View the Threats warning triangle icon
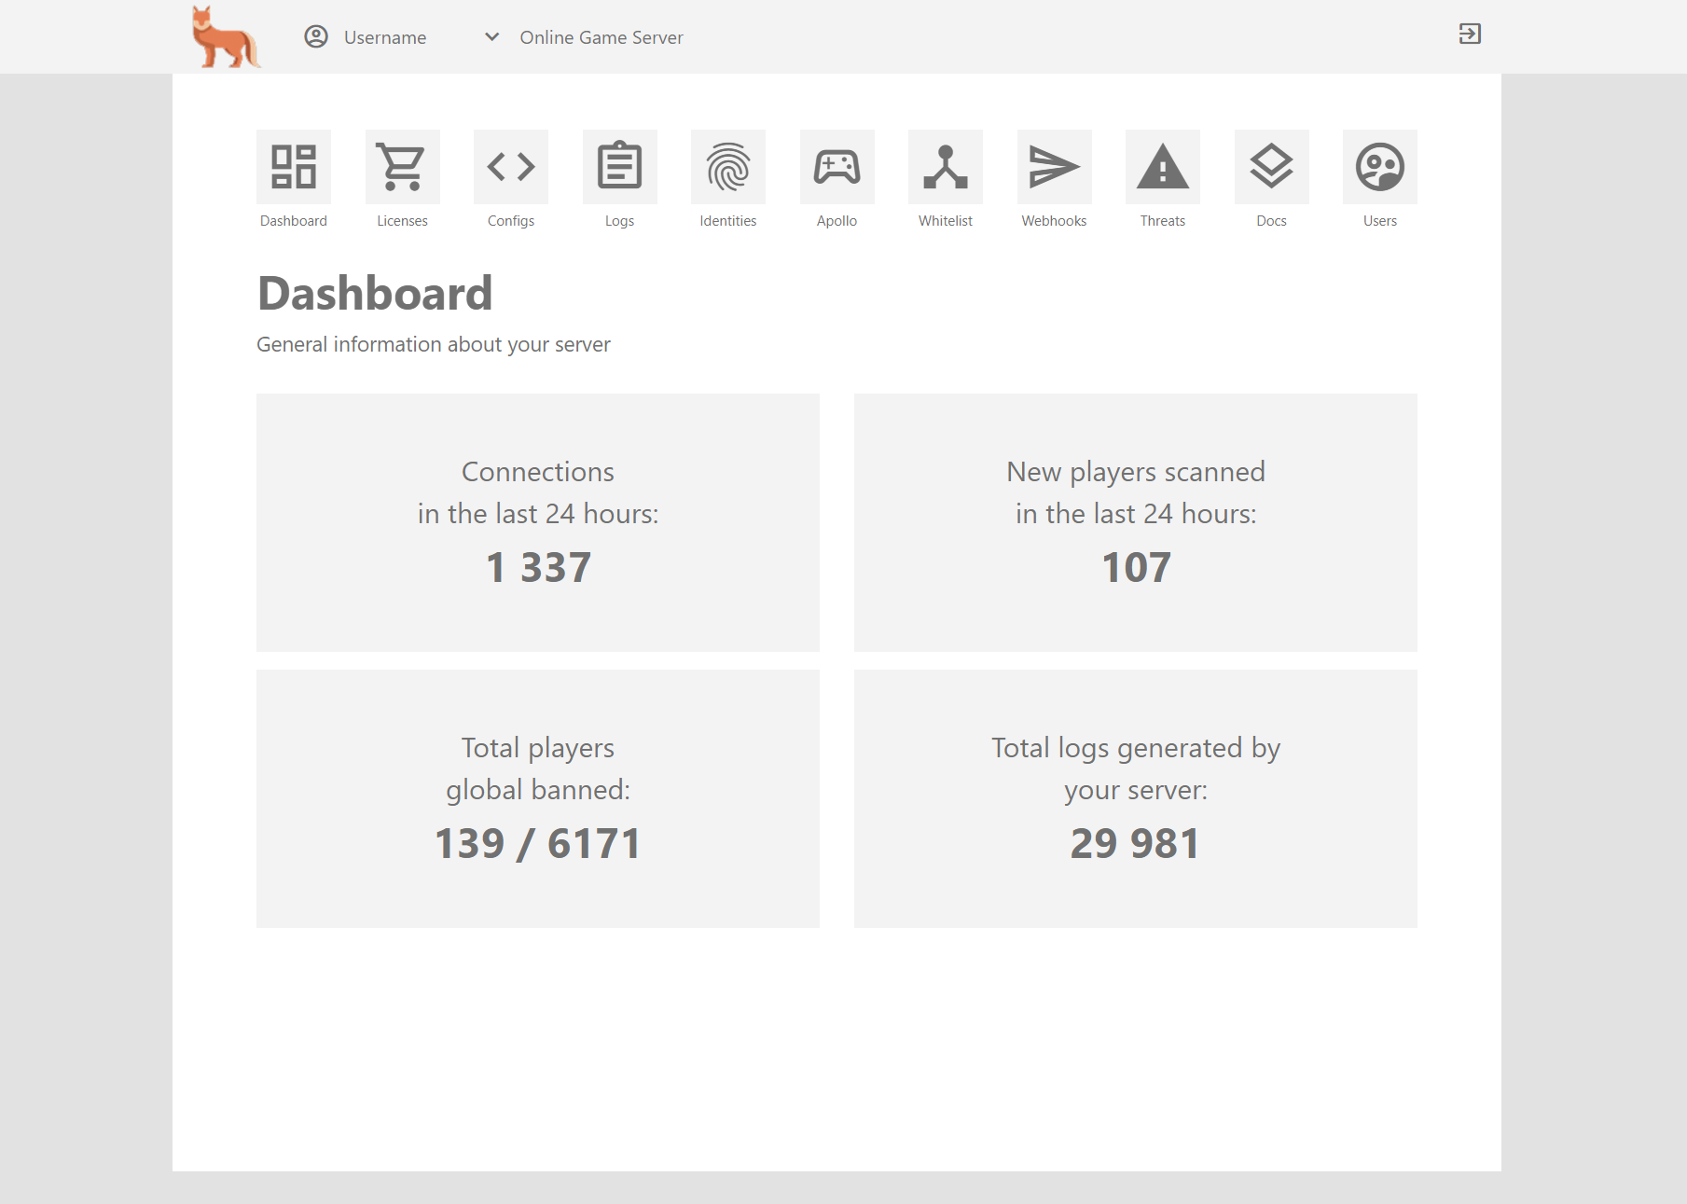This screenshot has width=1687, height=1204. click(x=1163, y=167)
